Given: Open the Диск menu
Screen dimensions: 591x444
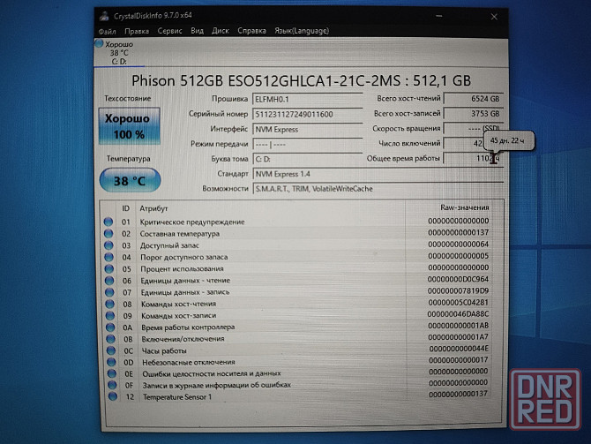Looking at the screenshot, I should 221,31.
